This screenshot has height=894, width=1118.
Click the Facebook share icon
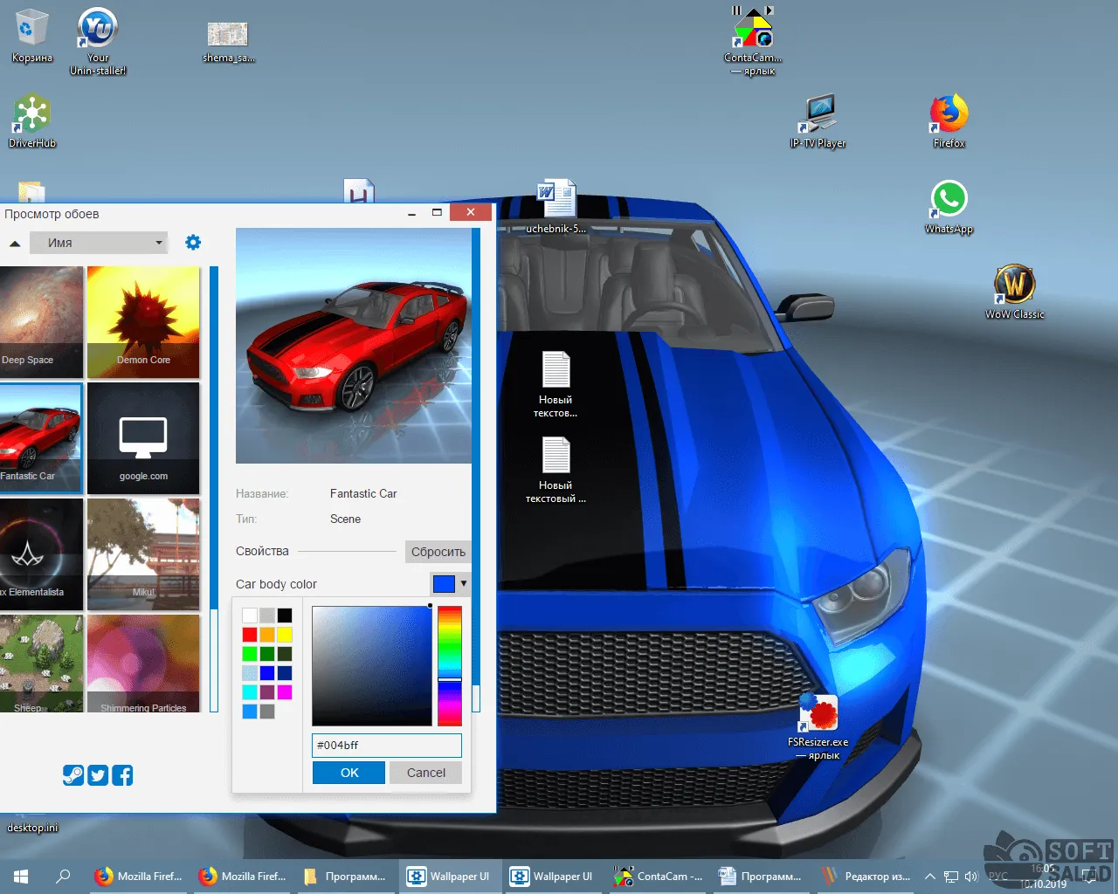tap(122, 774)
